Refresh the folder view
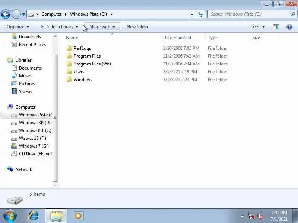 (x=200, y=14)
